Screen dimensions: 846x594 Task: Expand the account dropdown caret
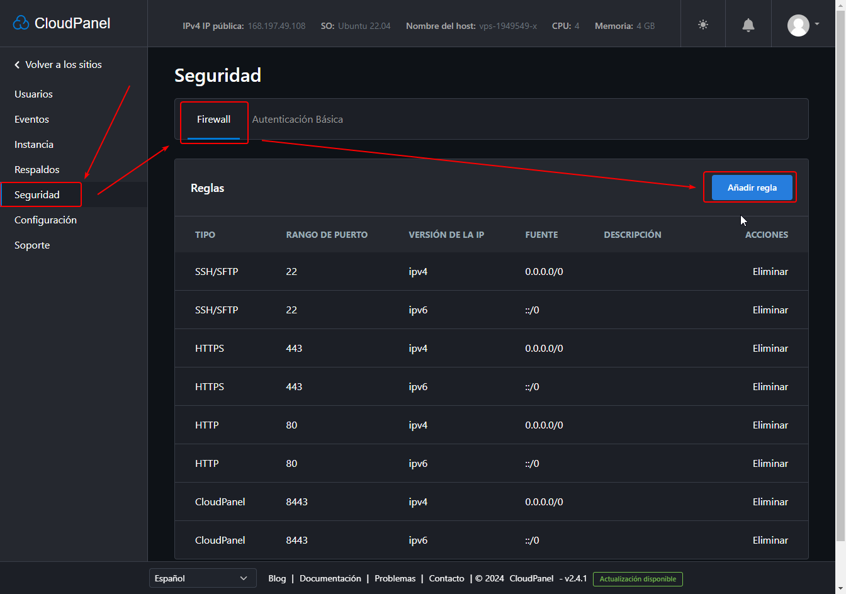tap(817, 24)
